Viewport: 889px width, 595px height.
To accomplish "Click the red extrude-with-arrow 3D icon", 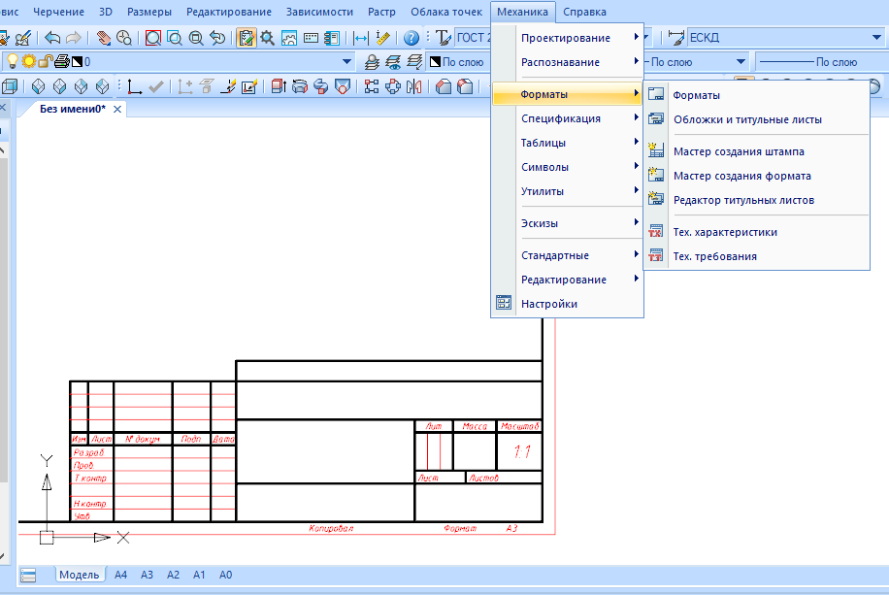I will 279,86.
